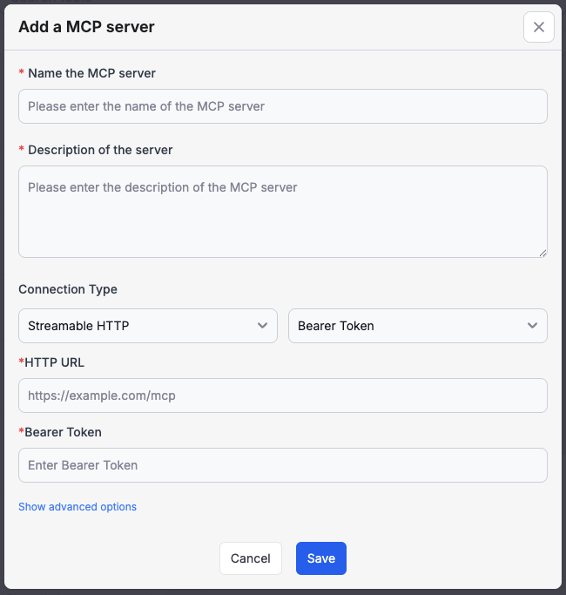Click the red asterisk beside Name the MCP server
Screen dimensions: 566x595
22,74
